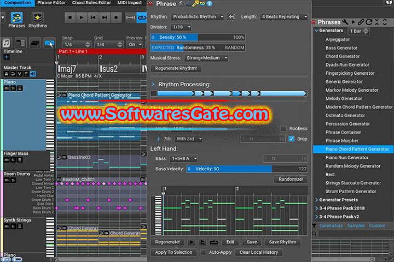
Task: Enable the Rootless checkbox
Action: (283, 129)
